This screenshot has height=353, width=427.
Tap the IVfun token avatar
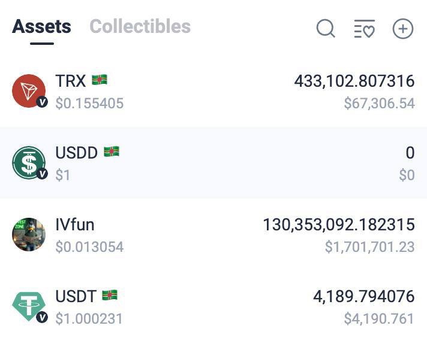[29, 235]
